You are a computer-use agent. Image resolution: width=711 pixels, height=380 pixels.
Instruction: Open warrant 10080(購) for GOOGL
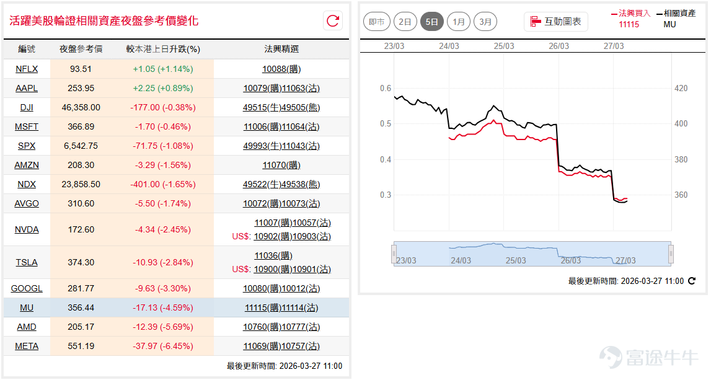262,288
